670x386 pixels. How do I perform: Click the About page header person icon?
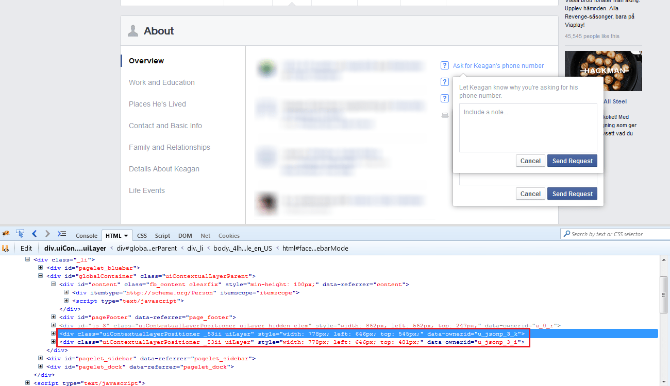pyautogui.click(x=133, y=31)
